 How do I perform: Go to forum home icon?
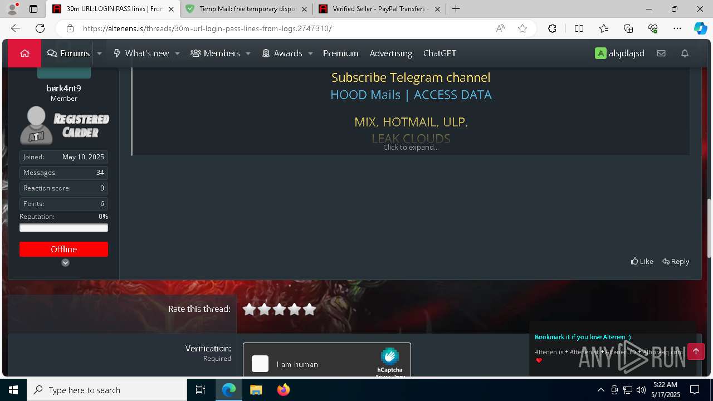tap(25, 53)
